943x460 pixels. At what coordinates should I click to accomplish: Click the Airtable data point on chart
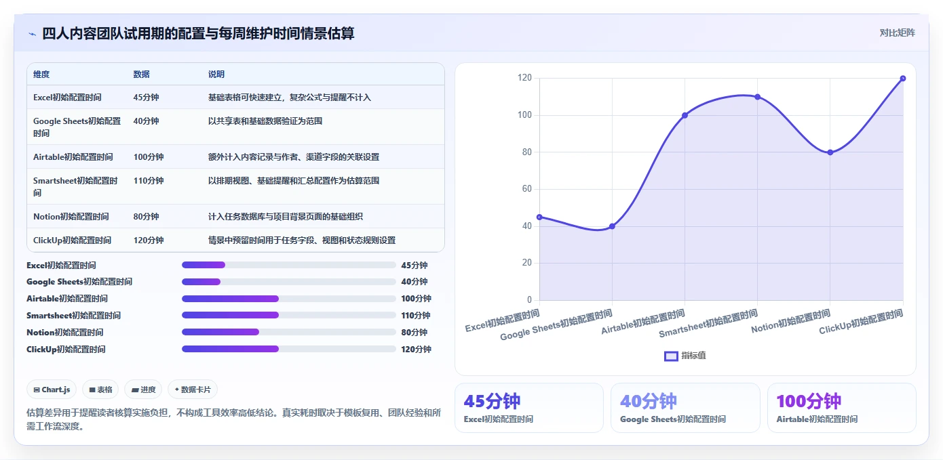click(685, 115)
